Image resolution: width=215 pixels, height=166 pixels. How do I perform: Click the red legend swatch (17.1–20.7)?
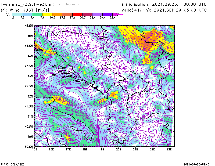click(x=77, y=14)
